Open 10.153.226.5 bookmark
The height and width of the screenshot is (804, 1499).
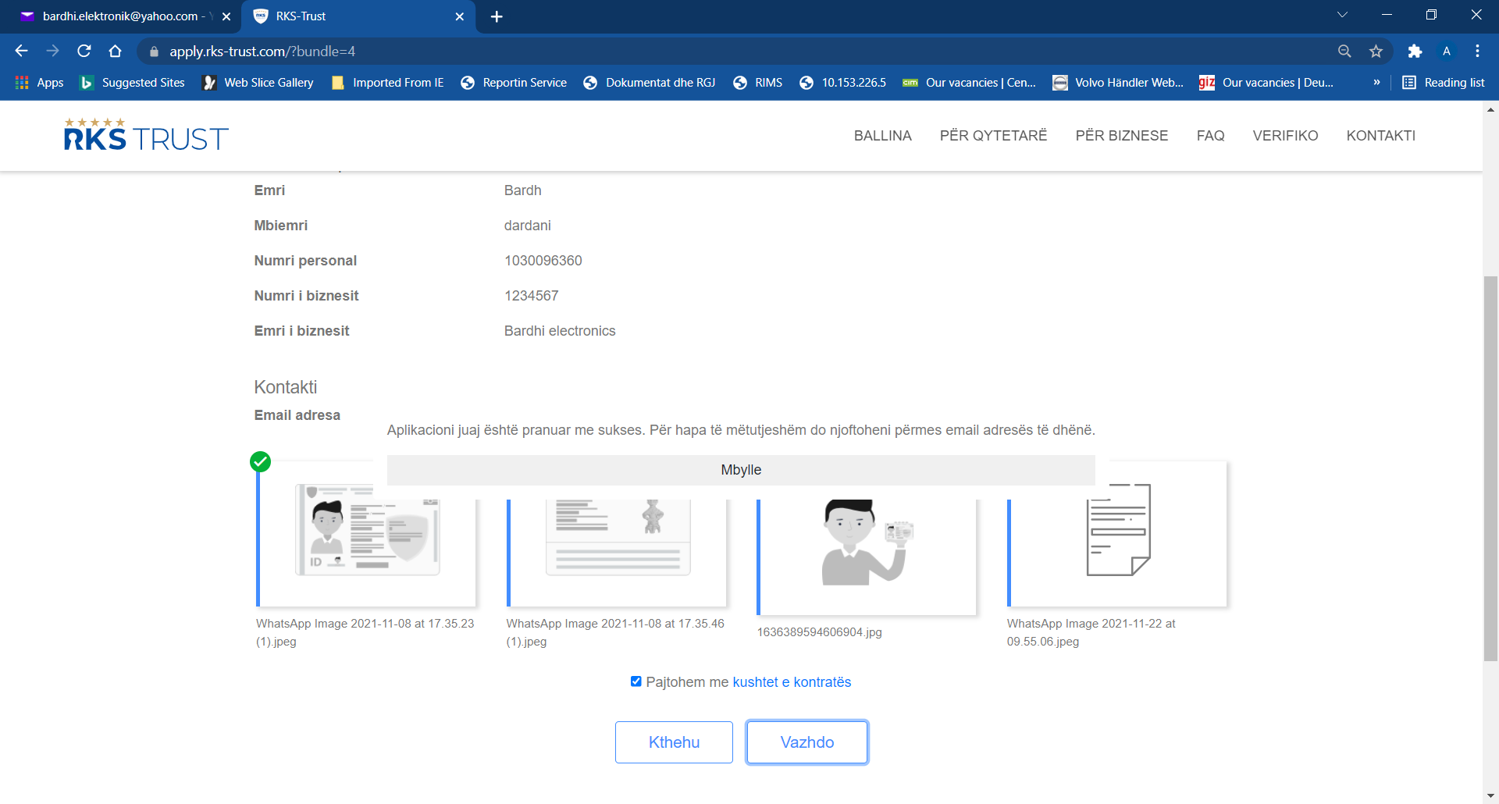pyautogui.click(x=843, y=83)
